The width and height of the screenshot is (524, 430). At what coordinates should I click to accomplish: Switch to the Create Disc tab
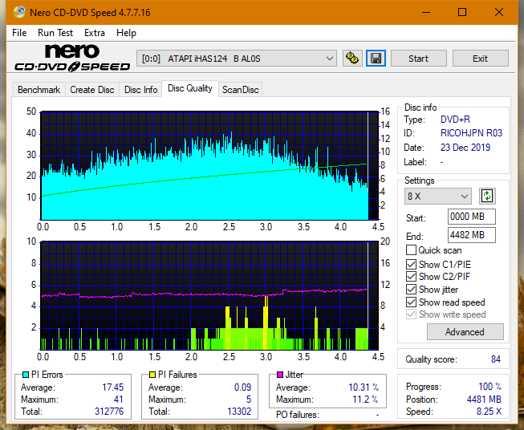92,90
